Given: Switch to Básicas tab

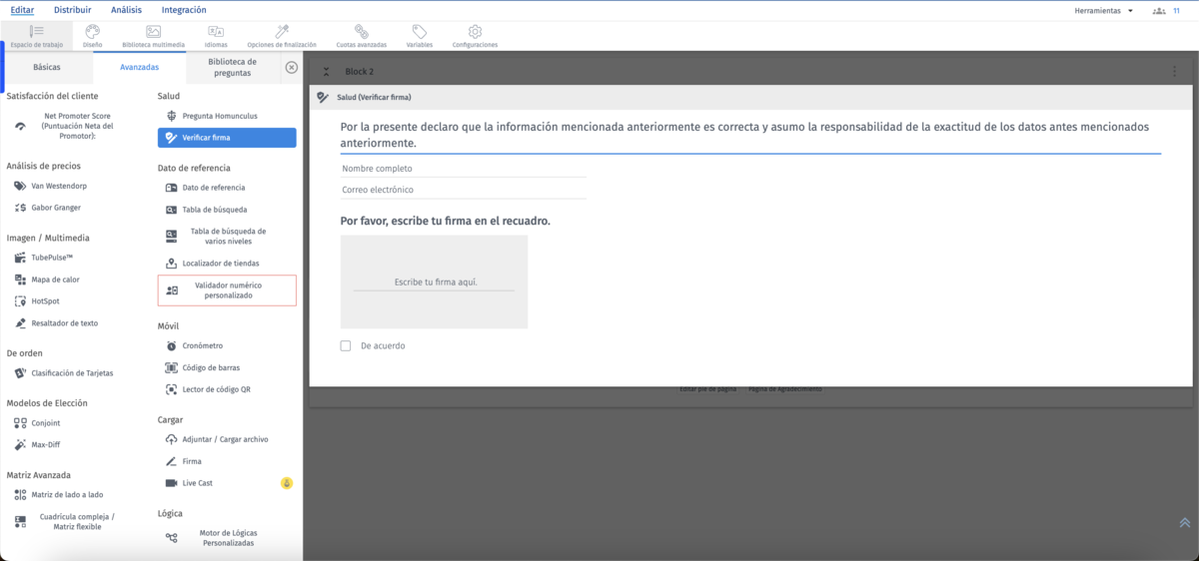Looking at the screenshot, I should 46,67.
